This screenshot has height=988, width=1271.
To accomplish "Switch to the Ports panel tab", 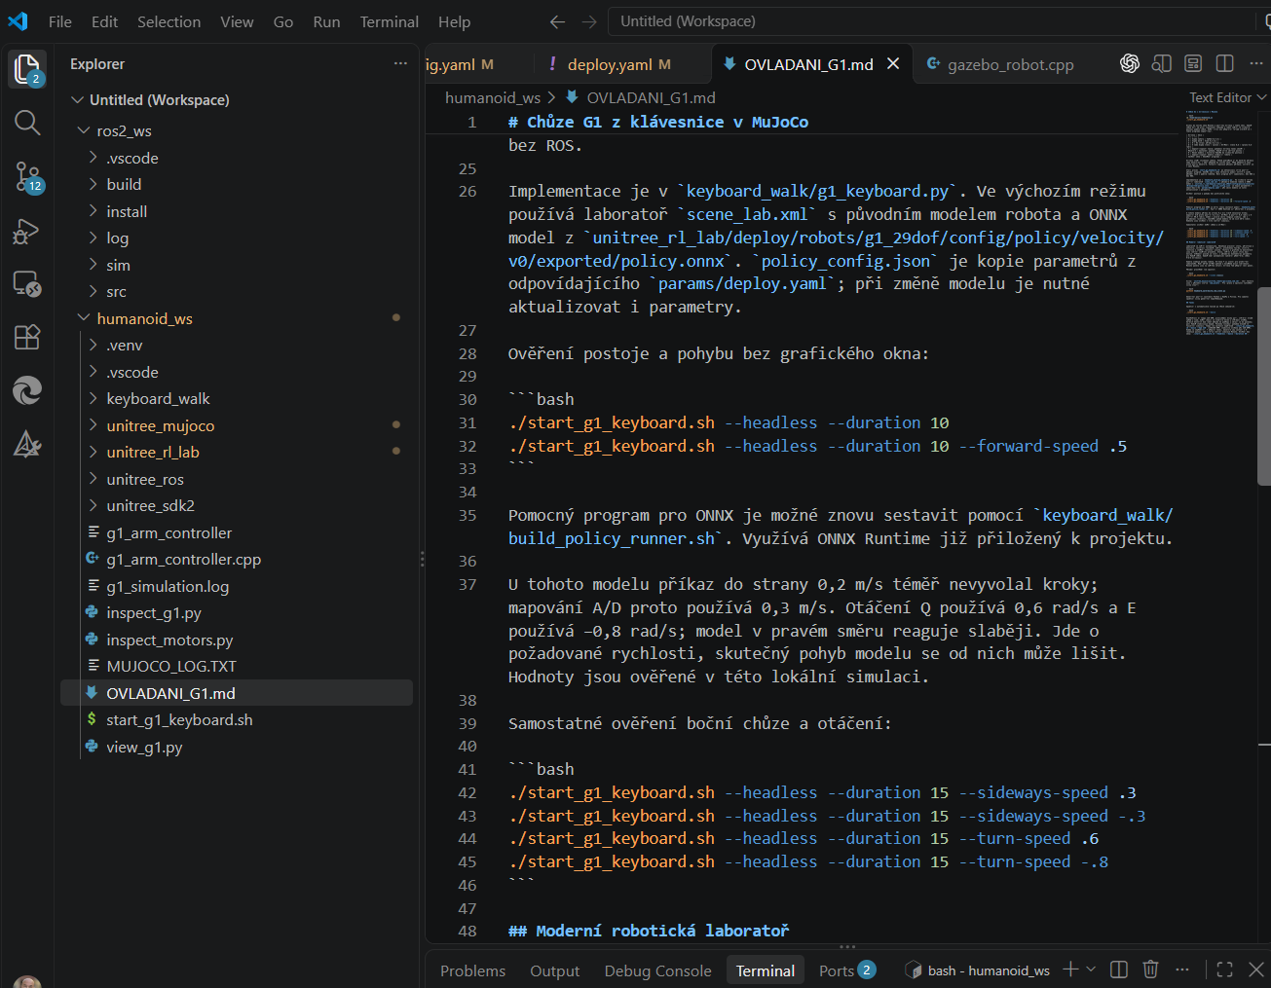I will tap(847, 970).
